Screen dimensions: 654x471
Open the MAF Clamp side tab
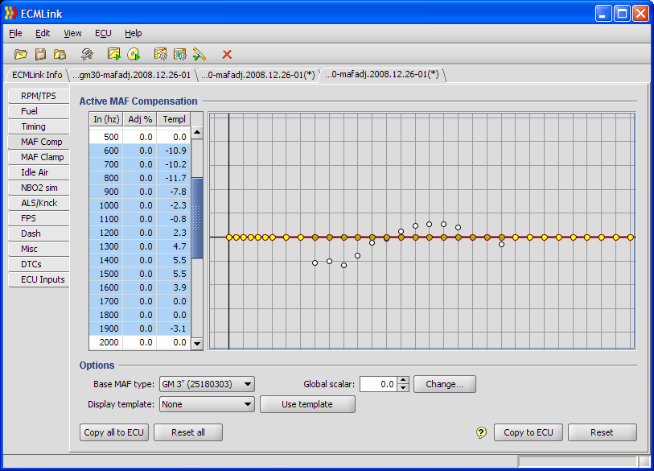pos(42,157)
